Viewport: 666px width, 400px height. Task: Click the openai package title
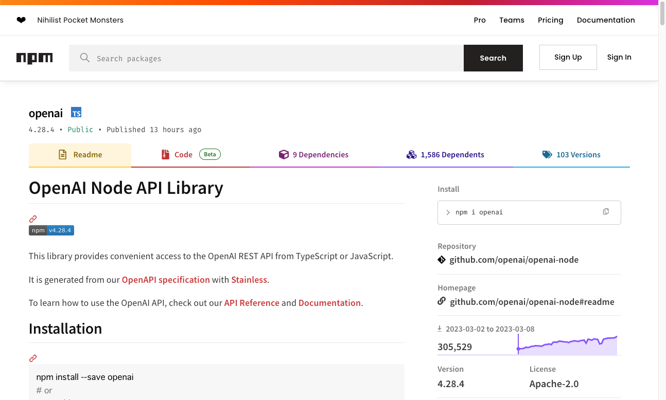point(46,113)
